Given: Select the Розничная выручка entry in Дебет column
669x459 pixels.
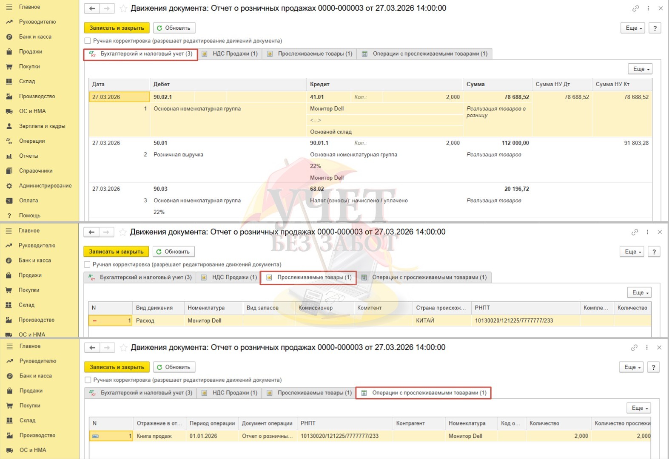Looking at the screenshot, I should point(178,155).
